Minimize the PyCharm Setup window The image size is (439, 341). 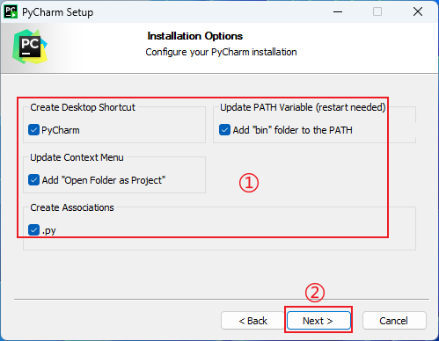[x=338, y=11]
